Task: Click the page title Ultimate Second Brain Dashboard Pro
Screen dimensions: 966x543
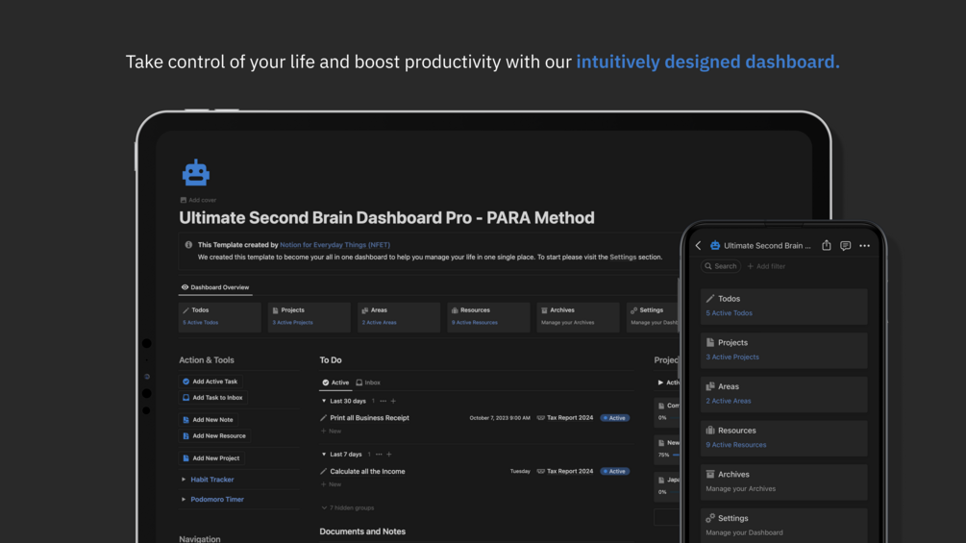Action: (386, 218)
